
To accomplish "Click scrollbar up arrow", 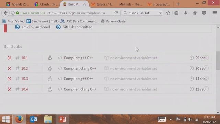I will (x=218, y=27).
